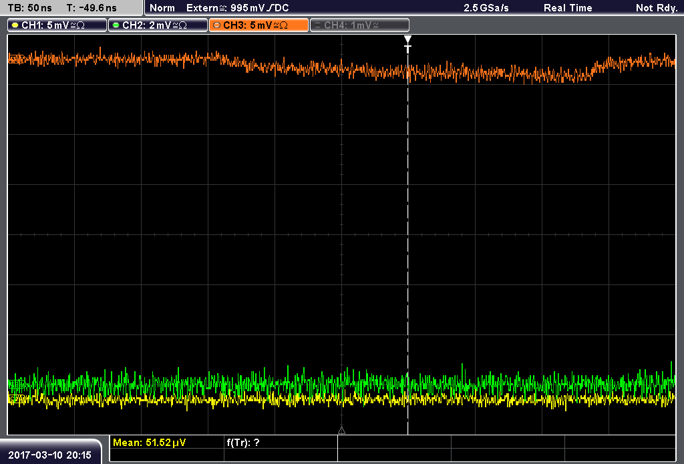The width and height of the screenshot is (684, 464).
Task: Click the Extern 995 mV DC trigger source readout
Action: pos(237,8)
